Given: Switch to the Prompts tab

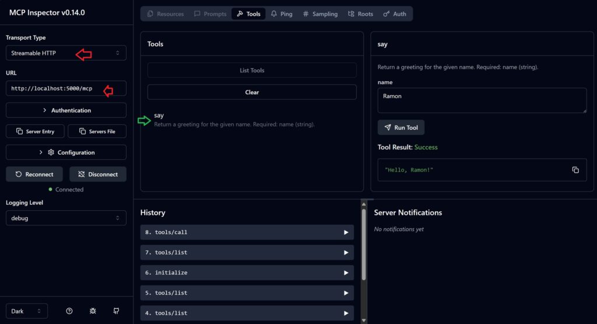Looking at the screenshot, I should pyautogui.click(x=210, y=14).
